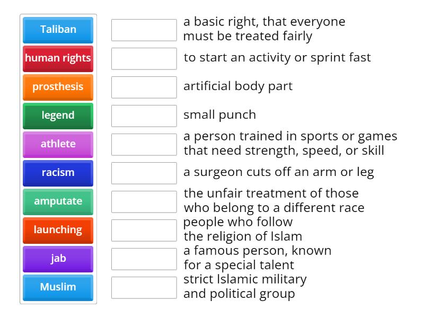Click the answer box beside 'small punch'
Screen dimensions: 424x318
point(144,116)
